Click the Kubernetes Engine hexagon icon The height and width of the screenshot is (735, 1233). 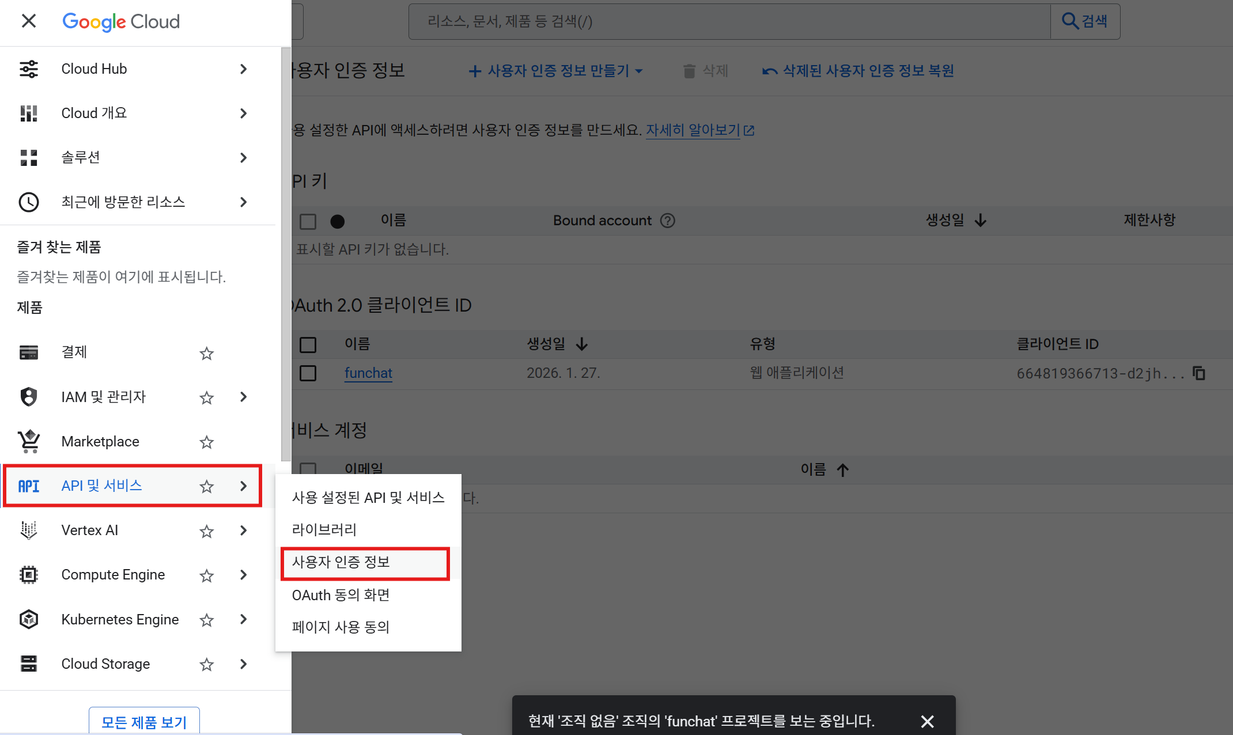(29, 619)
